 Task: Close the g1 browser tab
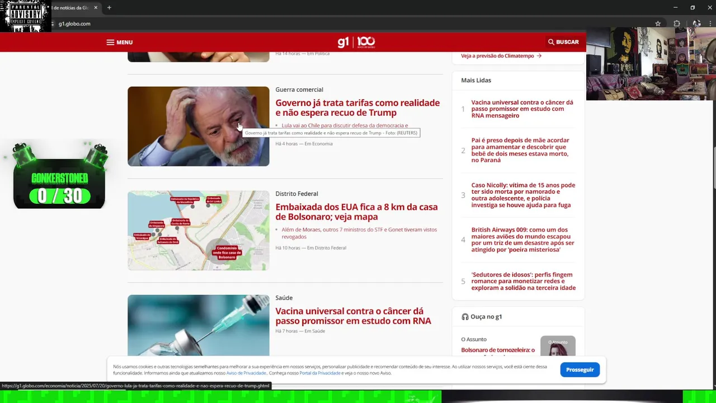click(96, 8)
